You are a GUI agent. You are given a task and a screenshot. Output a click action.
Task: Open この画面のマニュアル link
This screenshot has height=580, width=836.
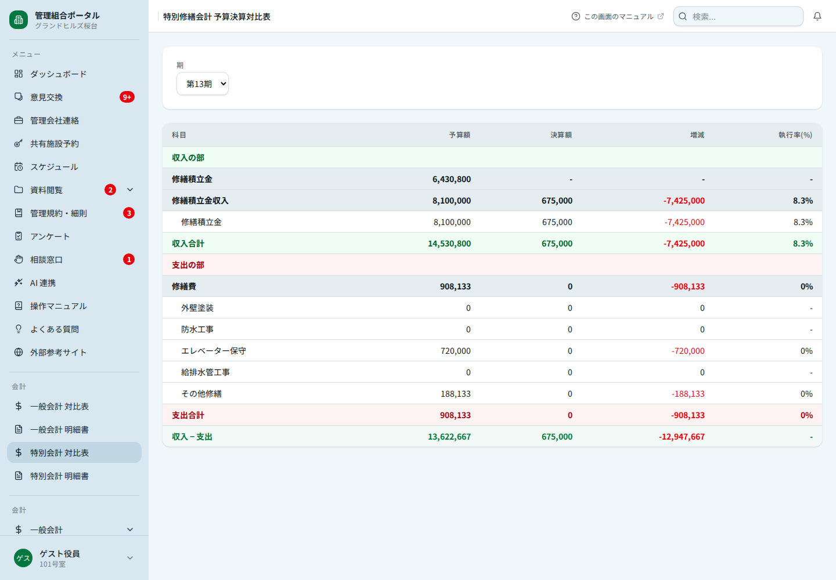pos(618,16)
